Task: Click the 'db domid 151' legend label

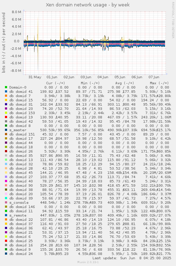Action: 22,134
